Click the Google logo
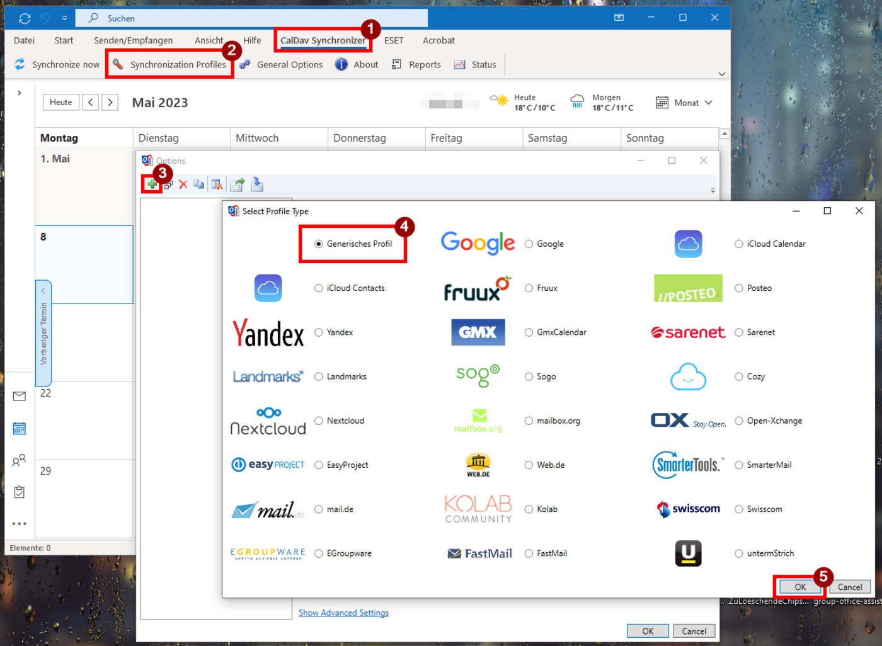This screenshot has width=882, height=646. pyautogui.click(x=478, y=243)
